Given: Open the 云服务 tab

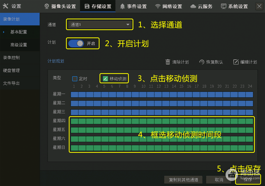Looking at the screenshot, I should click(201, 6).
